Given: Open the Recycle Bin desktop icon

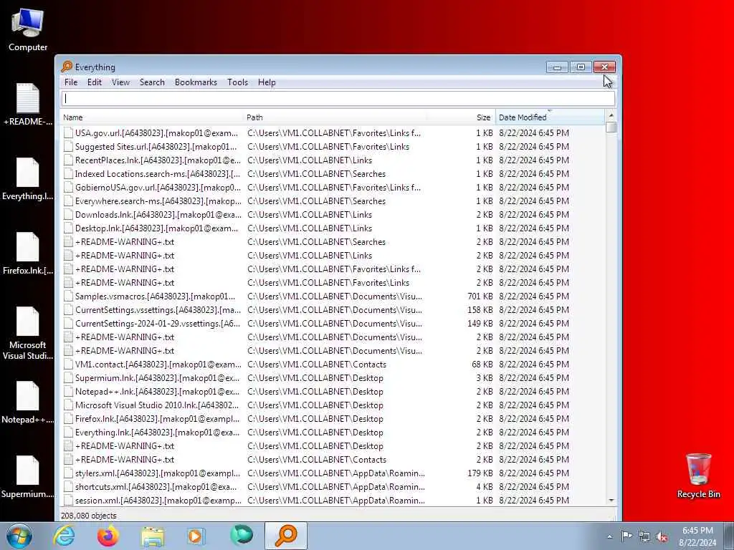Looking at the screenshot, I should (698, 476).
